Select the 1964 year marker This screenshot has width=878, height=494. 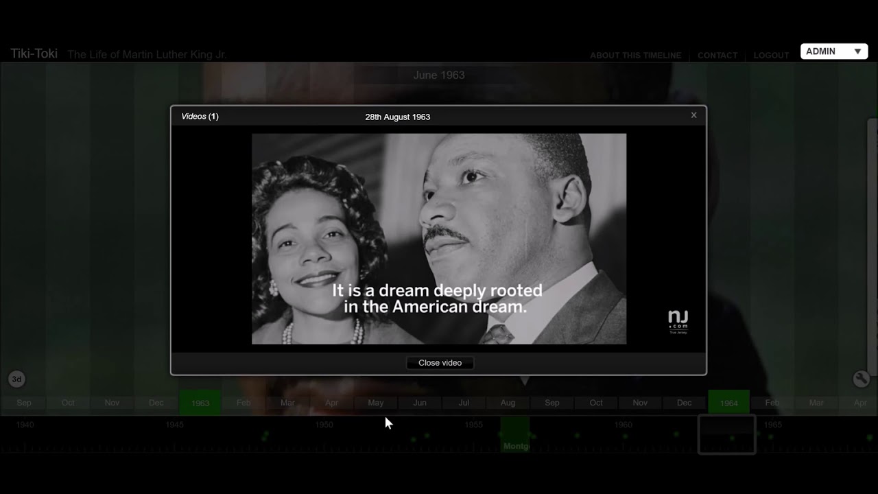728,403
